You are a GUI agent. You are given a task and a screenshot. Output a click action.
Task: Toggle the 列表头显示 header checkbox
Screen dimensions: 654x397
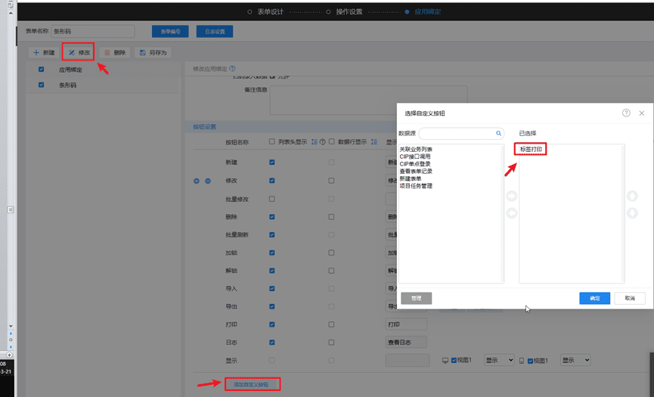click(272, 141)
